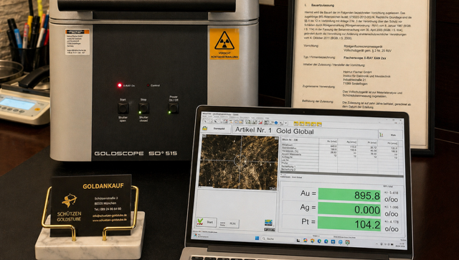The width and height of the screenshot is (459, 260).
Task: Select the '+/- 5.418' uncertainty for Au
Action: [x=391, y=193]
